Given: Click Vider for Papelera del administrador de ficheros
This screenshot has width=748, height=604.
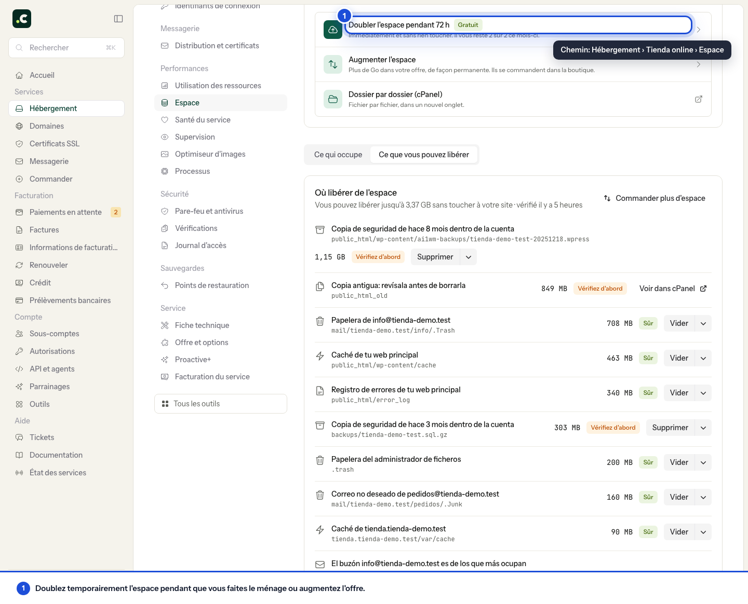Looking at the screenshot, I should (679, 462).
